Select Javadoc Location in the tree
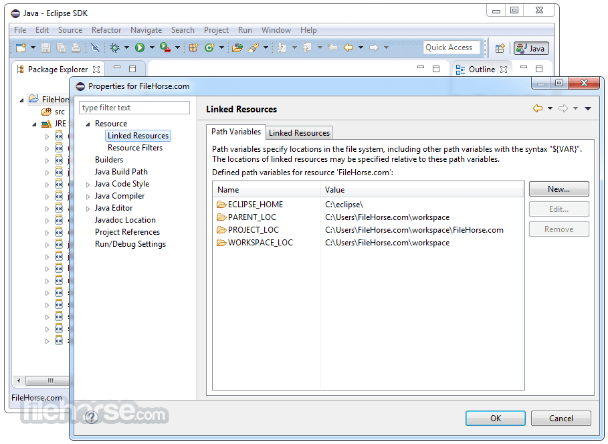This screenshot has height=444, width=608. [x=125, y=220]
